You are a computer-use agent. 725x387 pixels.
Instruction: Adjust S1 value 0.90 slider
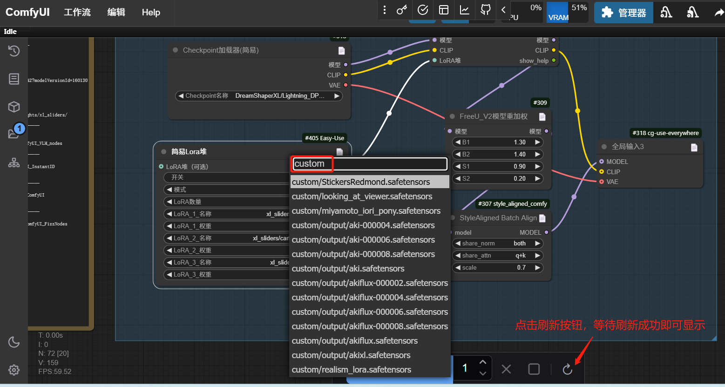pyautogui.click(x=498, y=166)
